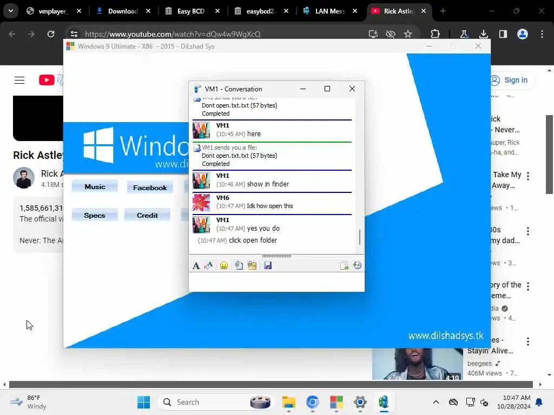Bookmark this page with the star icon
Screen dimensions: 554x415
408,34
